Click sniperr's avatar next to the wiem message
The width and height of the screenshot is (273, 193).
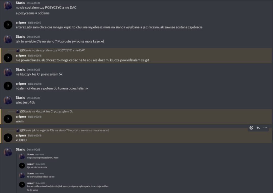tap(8, 119)
